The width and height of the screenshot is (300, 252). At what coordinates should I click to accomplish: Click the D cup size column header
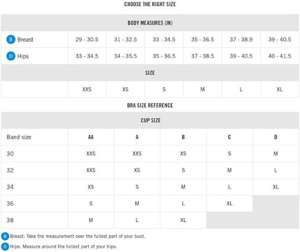click(x=276, y=137)
